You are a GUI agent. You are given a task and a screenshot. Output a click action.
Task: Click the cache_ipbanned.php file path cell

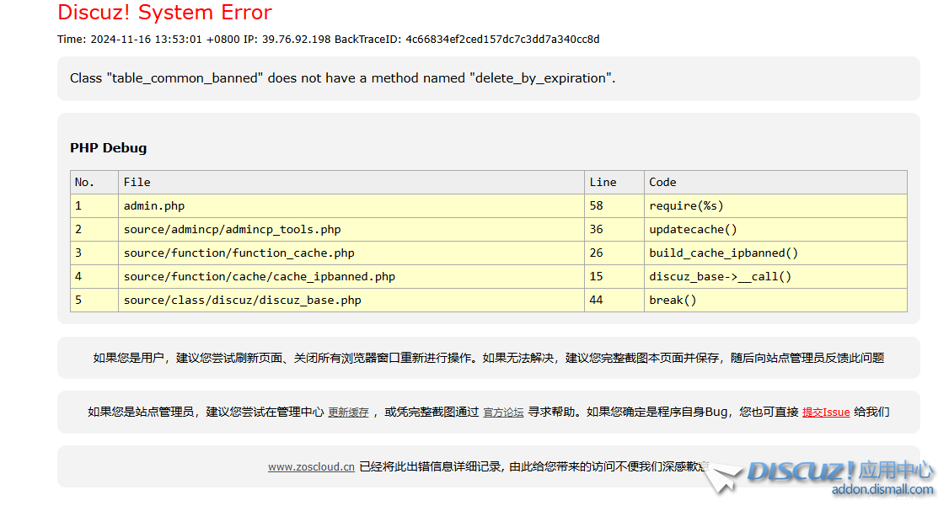(259, 276)
